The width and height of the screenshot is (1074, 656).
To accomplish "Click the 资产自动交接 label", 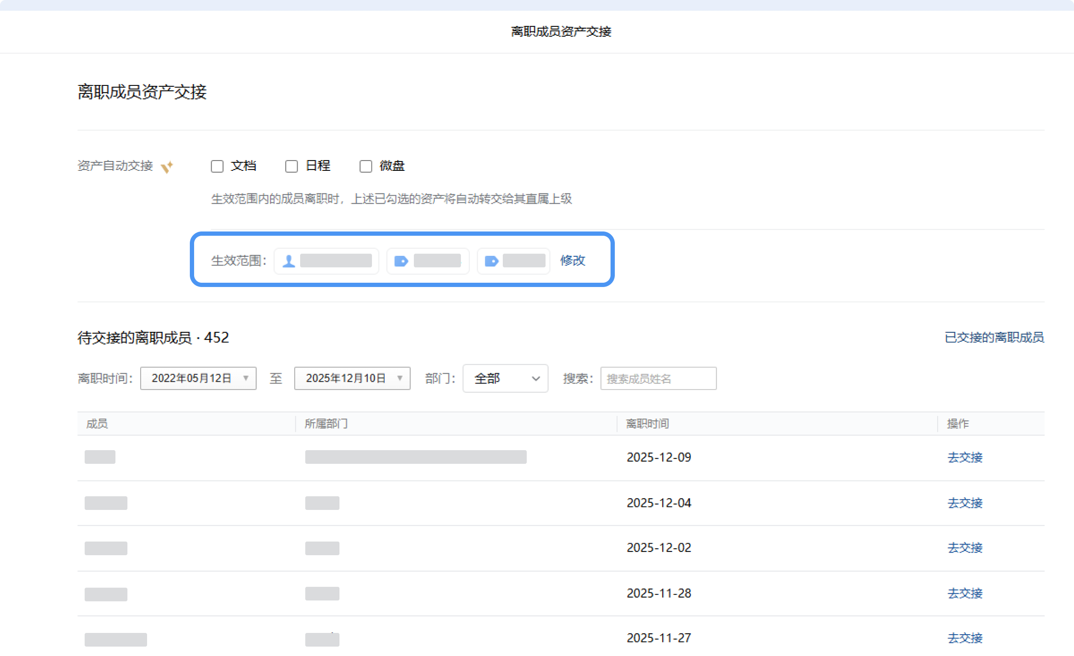I will [115, 166].
